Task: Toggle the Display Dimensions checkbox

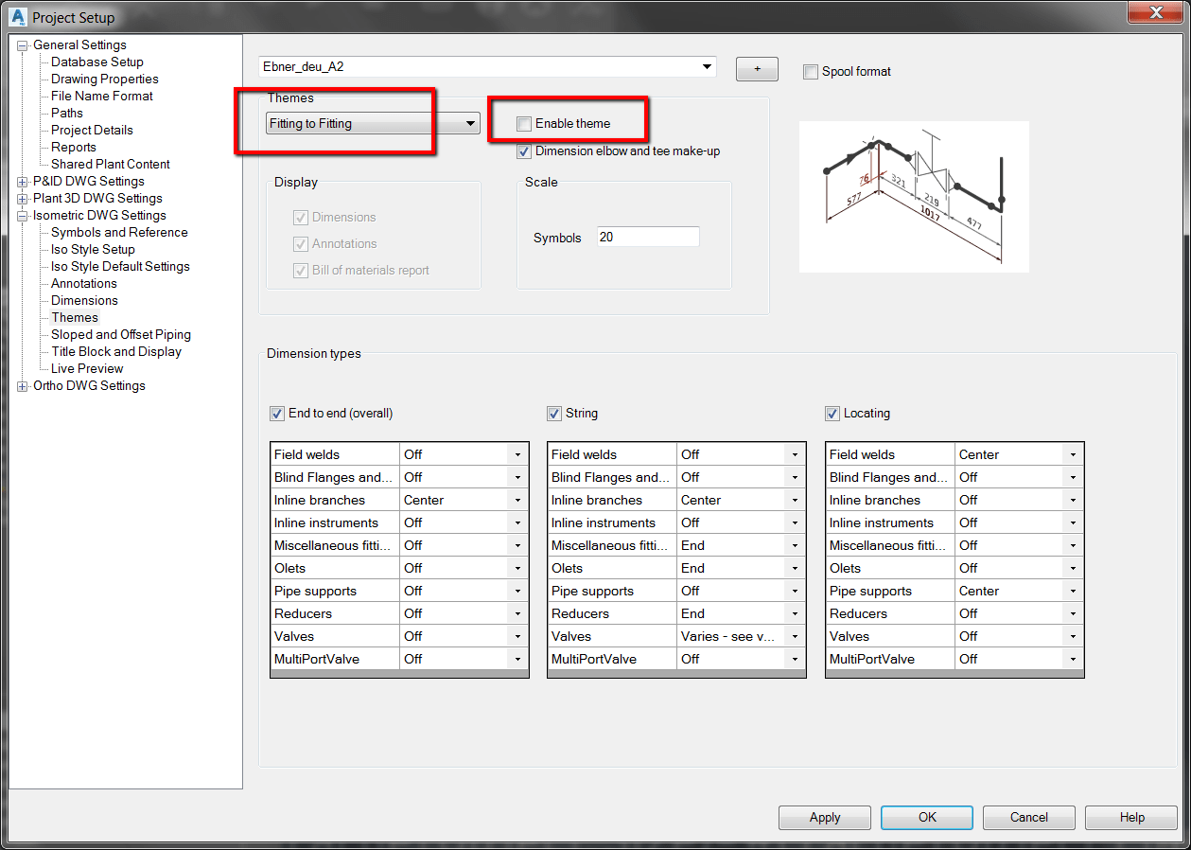Action: click(301, 218)
